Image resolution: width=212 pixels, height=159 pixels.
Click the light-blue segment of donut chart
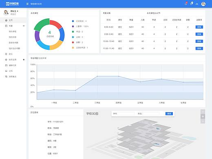[43, 45]
